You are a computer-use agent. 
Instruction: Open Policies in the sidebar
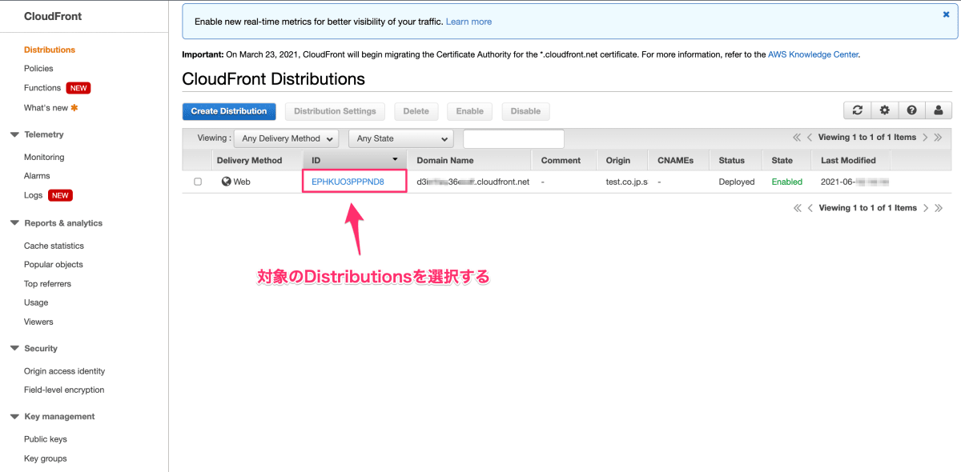38,69
